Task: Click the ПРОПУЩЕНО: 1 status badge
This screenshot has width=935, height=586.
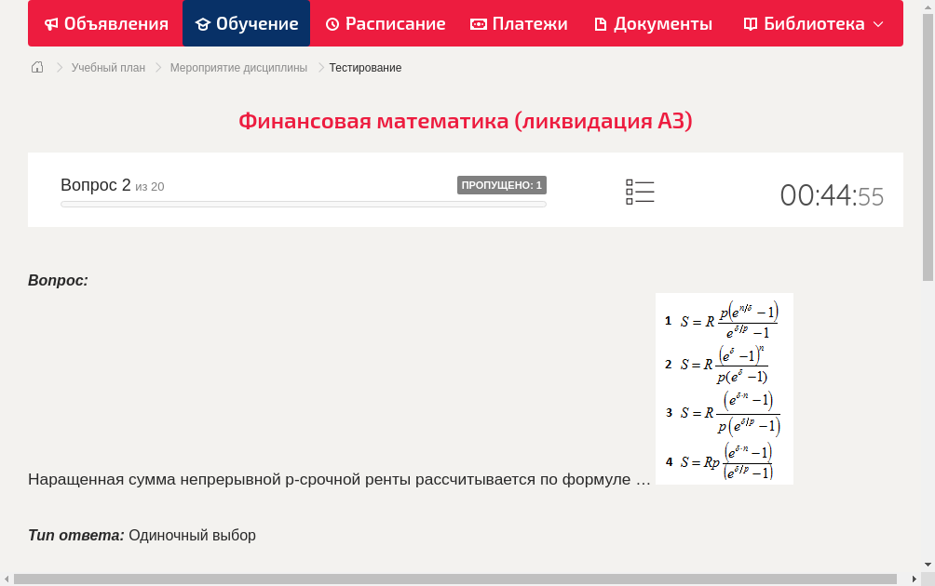Action: 502,184
